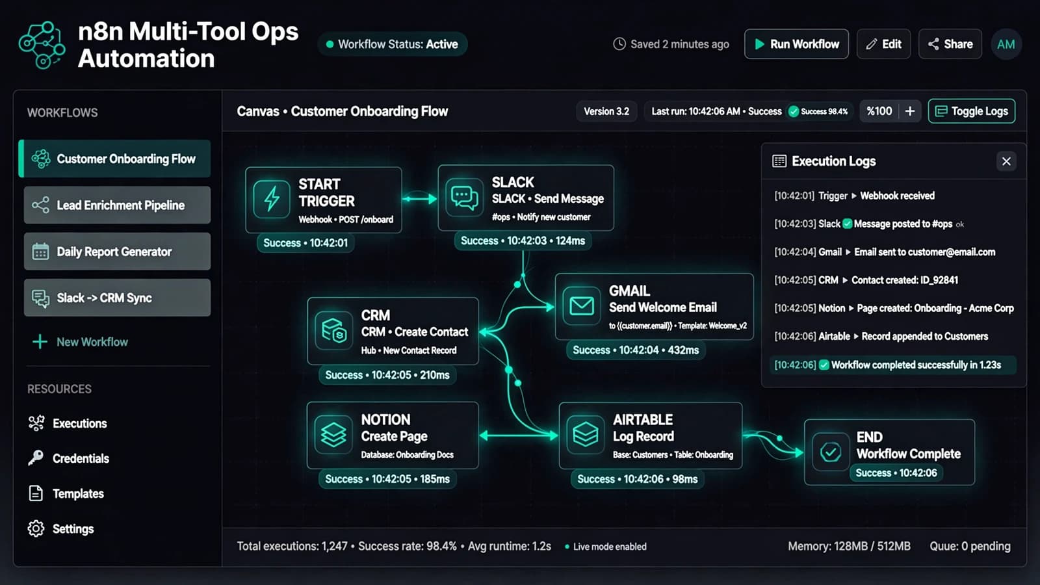Click the Share button

coord(950,44)
